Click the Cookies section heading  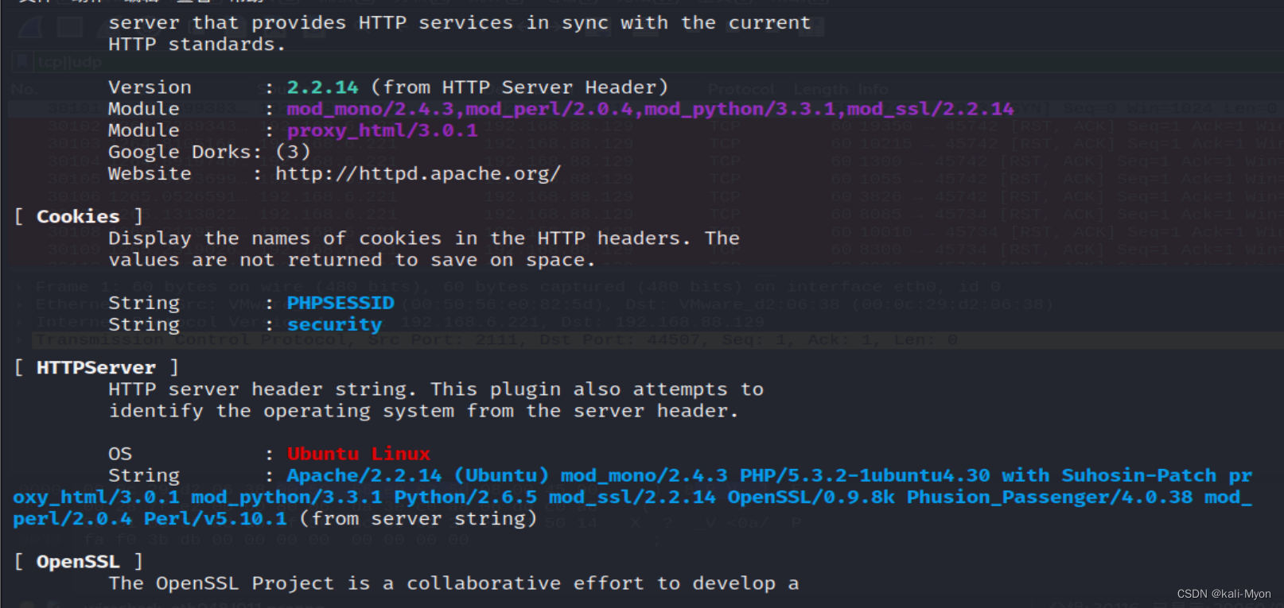coord(78,216)
